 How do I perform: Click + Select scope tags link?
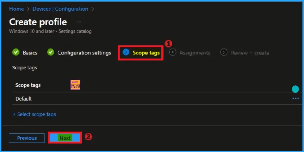pos(34,114)
